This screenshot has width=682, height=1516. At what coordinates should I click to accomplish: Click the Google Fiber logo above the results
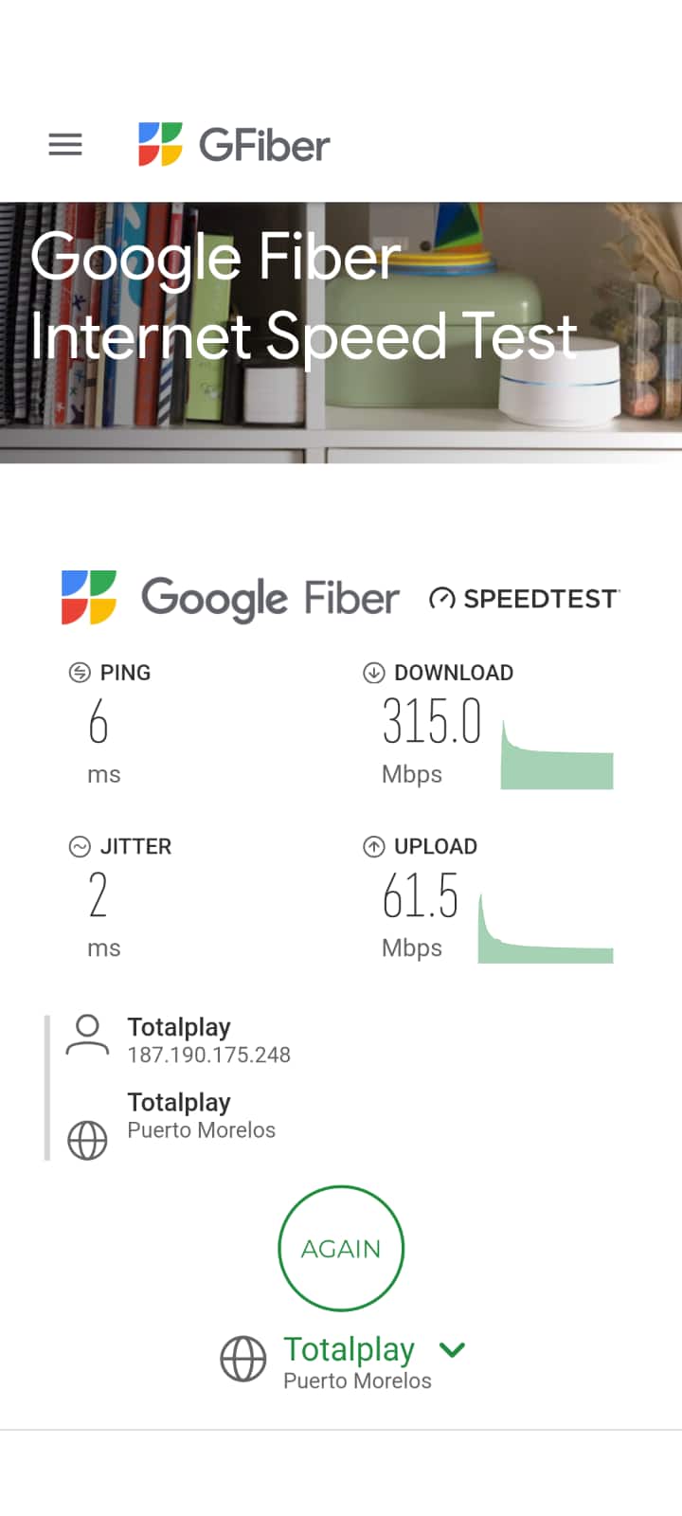230,598
